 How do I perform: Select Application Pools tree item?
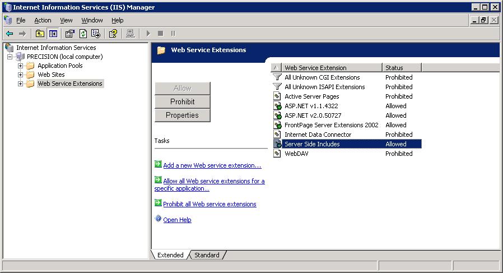tap(60, 66)
